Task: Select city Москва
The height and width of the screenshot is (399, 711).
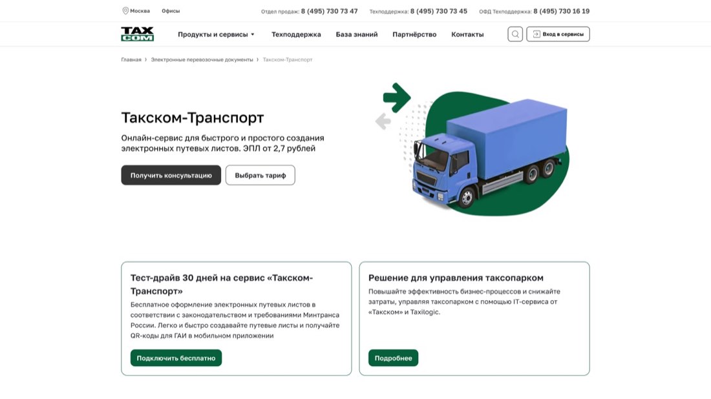Action: (140, 11)
